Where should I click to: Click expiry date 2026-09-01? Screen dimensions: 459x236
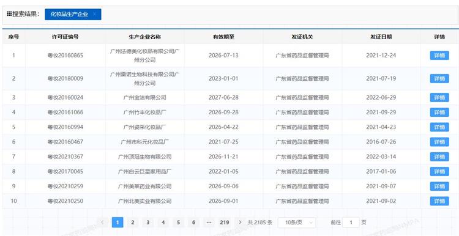(223, 201)
